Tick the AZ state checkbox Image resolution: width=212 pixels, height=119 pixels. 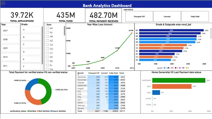(48, 40)
